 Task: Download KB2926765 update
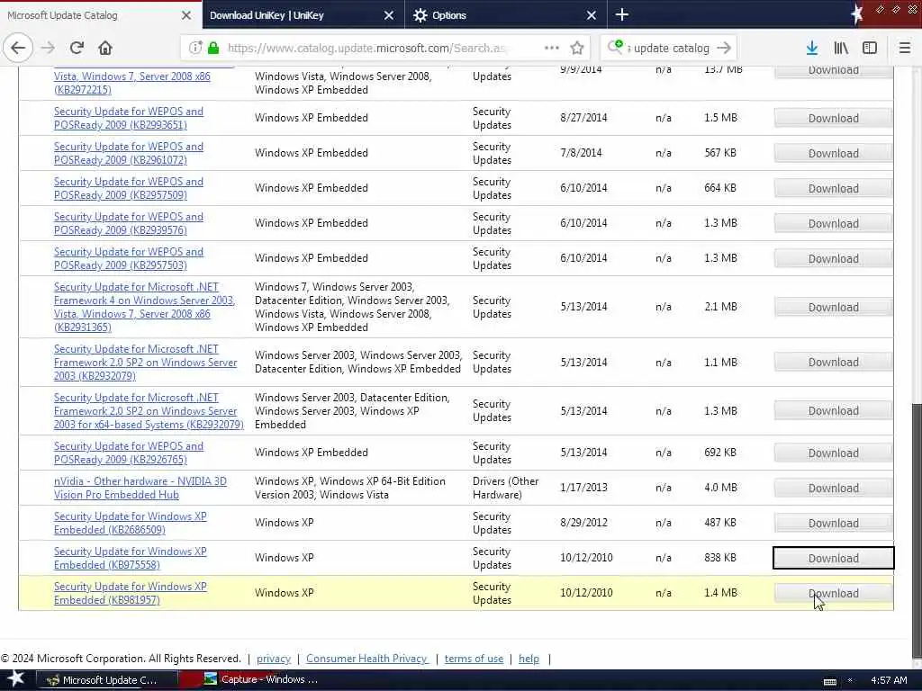click(833, 453)
